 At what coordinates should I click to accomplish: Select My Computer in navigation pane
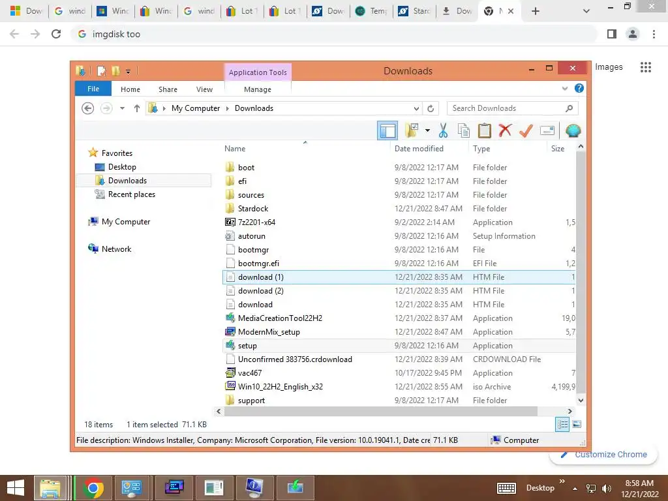coord(126,222)
